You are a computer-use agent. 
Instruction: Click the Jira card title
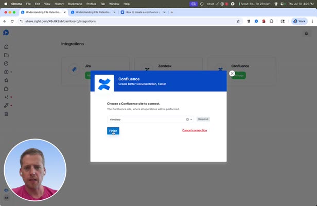click(87, 66)
